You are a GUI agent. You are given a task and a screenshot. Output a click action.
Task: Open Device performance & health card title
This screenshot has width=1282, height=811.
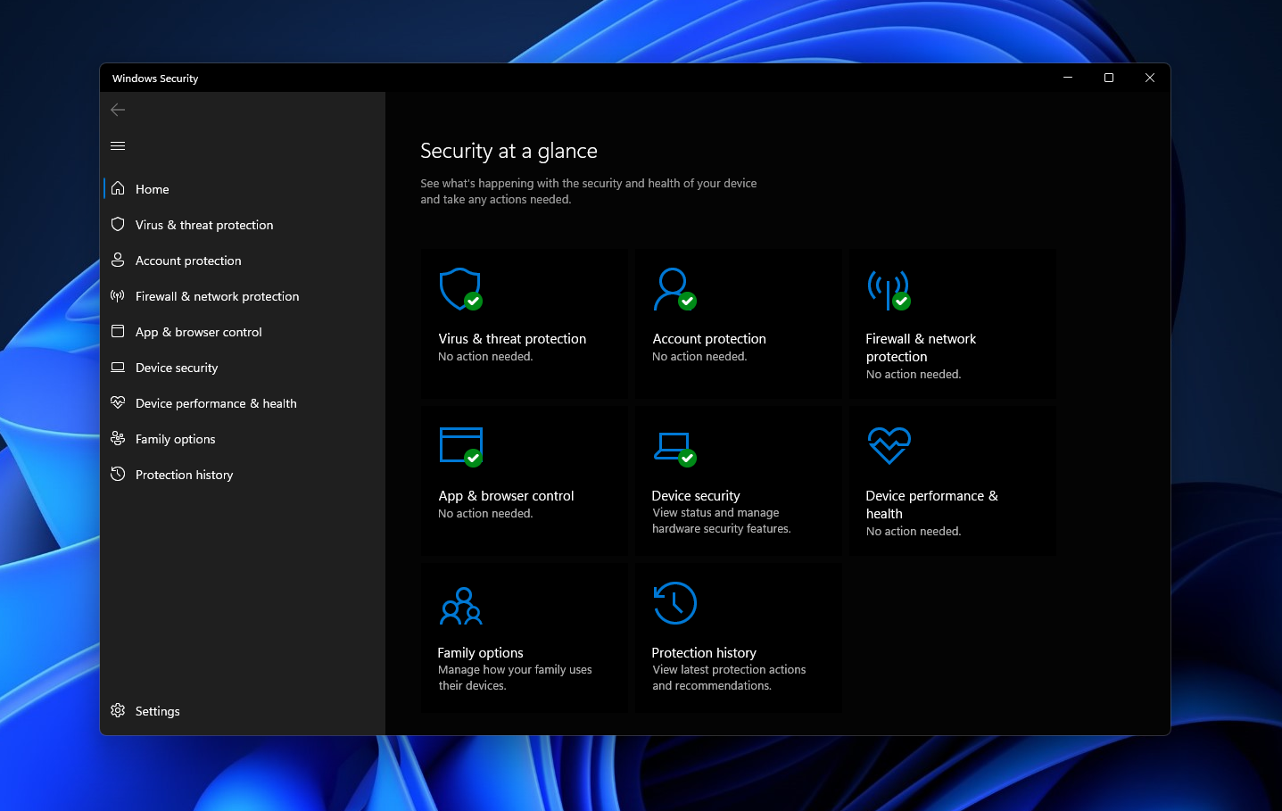point(931,505)
